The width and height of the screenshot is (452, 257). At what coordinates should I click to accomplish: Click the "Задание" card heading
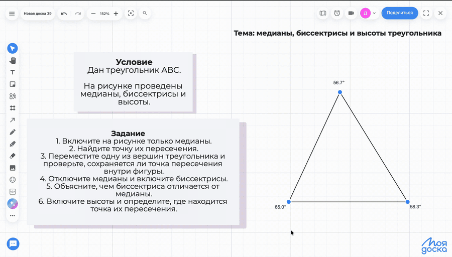[128, 134]
